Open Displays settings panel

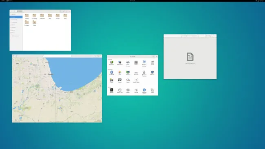(x=128, y=73)
